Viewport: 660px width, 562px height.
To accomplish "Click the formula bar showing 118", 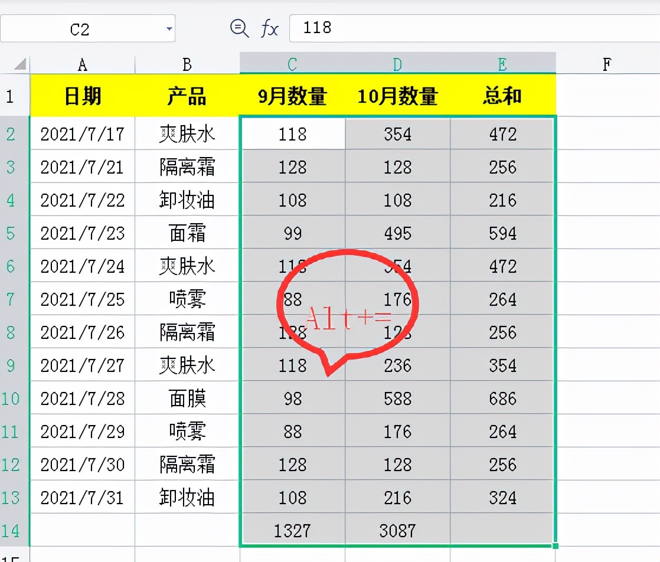I will click(x=475, y=28).
